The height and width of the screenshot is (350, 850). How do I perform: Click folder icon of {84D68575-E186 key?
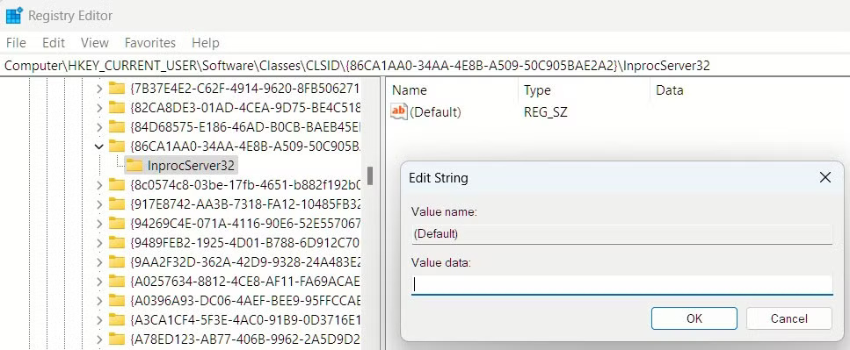[x=117, y=127]
